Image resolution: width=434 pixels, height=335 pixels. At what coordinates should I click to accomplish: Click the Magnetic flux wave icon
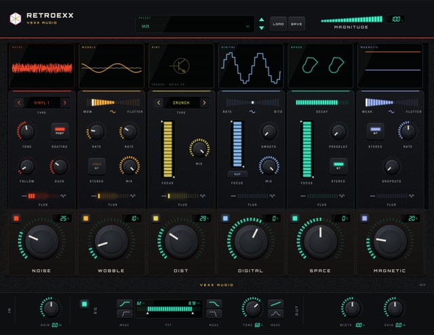412,196
